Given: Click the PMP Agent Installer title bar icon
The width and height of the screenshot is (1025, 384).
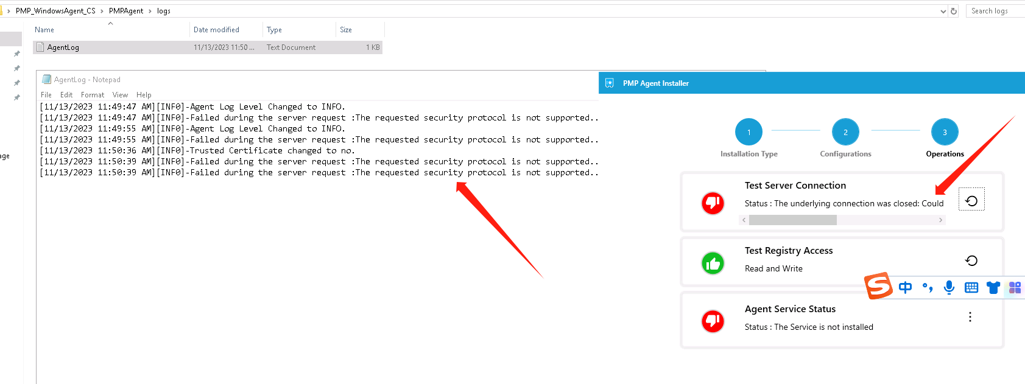Looking at the screenshot, I should click(x=610, y=83).
